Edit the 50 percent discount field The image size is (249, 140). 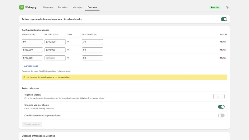92,50
